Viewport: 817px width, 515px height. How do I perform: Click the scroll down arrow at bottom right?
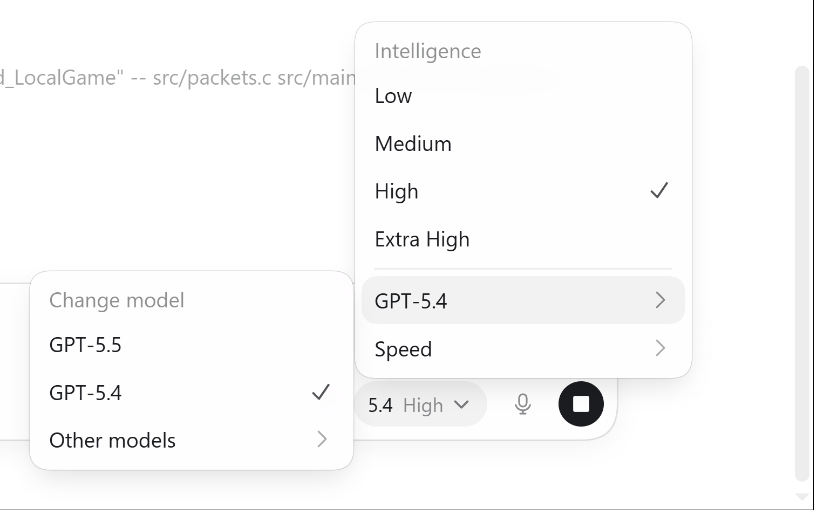pos(801,497)
